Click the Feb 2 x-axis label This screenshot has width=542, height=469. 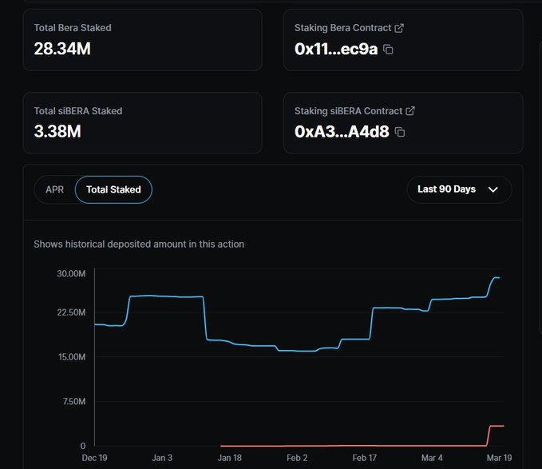click(297, 458)
